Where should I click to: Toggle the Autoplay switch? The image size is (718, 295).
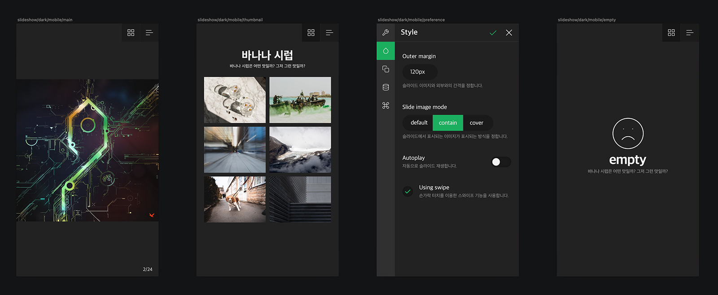point(500,162)
